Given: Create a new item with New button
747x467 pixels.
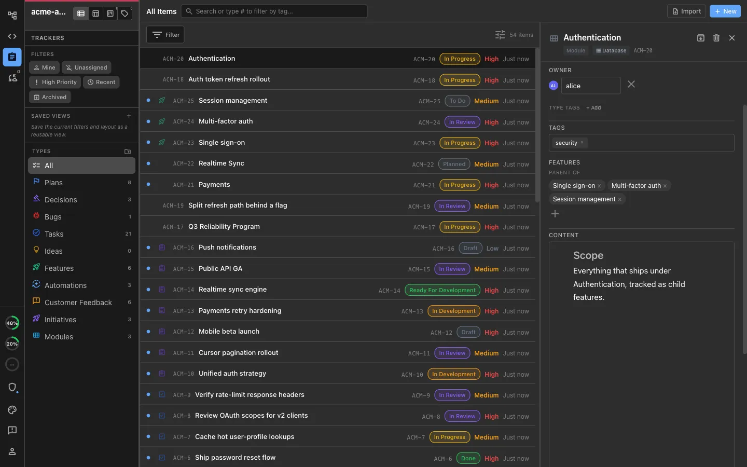Looking at the screenshot, I should (725, 11).
